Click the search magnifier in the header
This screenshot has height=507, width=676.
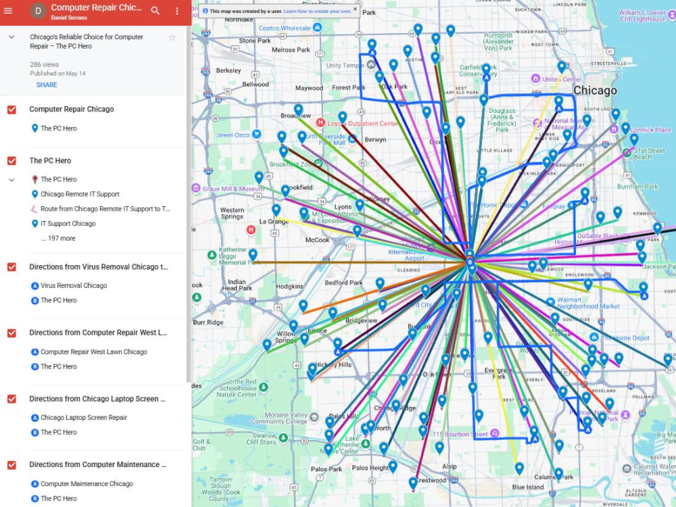tap(155, 11)
